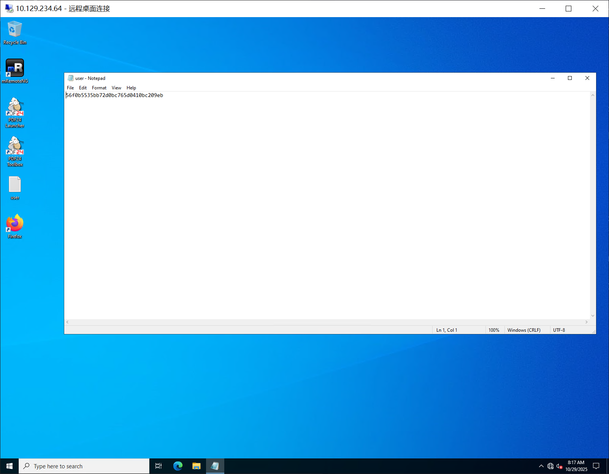Open the View menu in Notepad
The image size is (609, 474).
click(116, 88)
